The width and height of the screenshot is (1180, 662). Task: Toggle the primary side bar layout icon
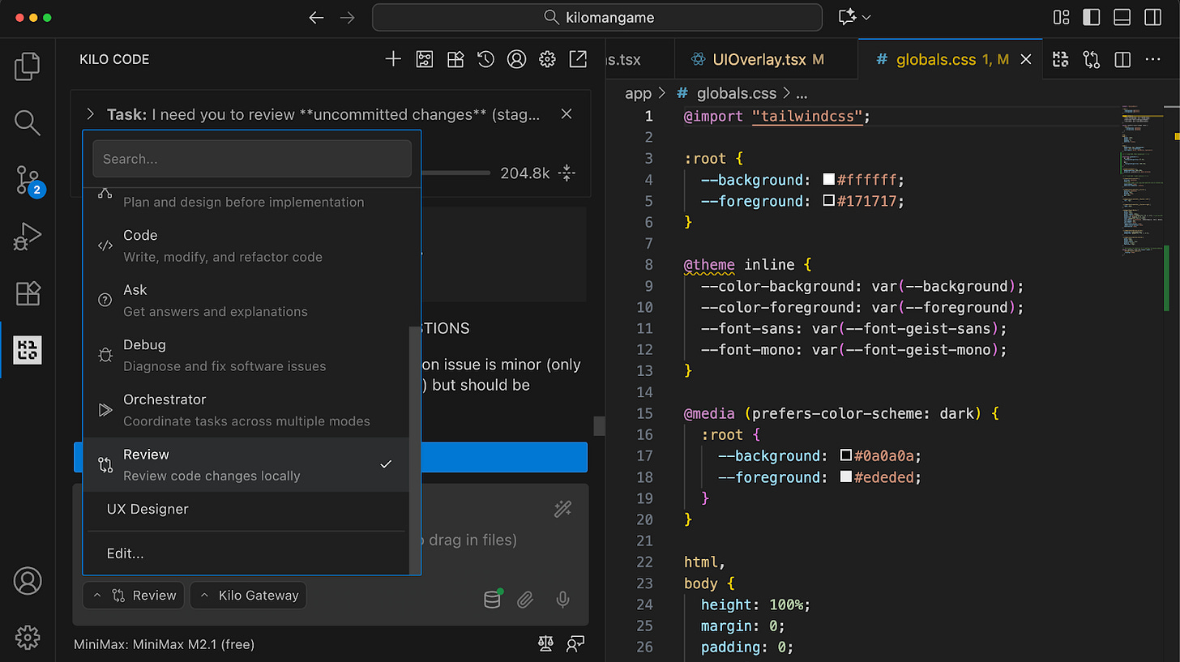1092,17
